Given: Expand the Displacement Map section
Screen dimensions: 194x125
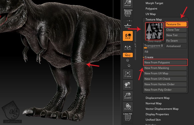Looking at the screenshot, I should coord(157,98).
